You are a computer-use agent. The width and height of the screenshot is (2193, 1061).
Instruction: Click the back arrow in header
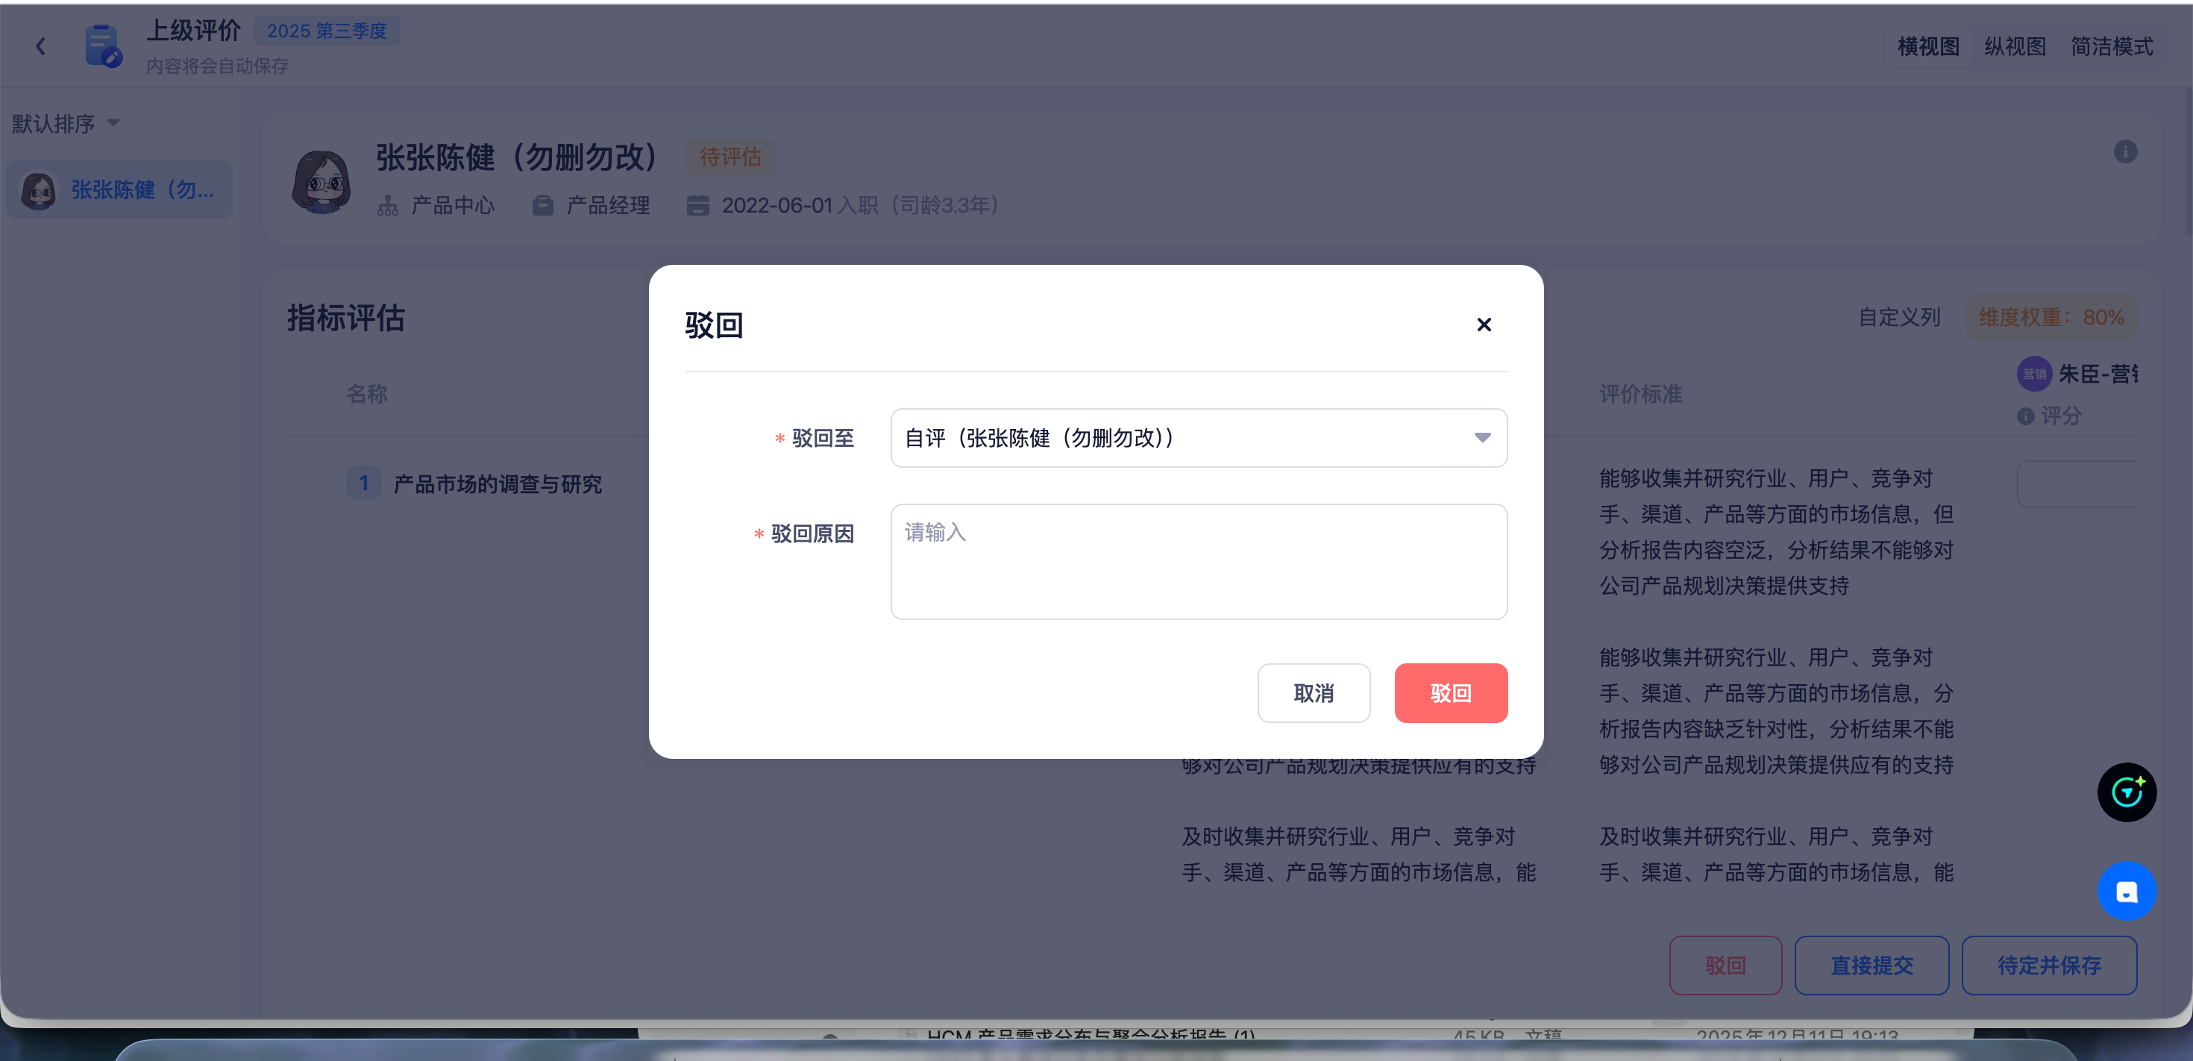click(x=40, y=46)
